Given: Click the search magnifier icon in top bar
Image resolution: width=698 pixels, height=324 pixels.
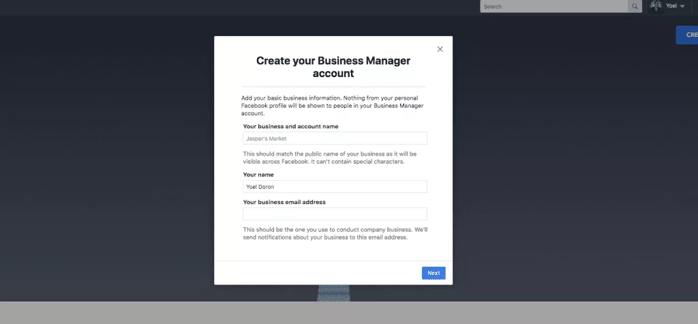Looking at the screenshot, I should click(635, 6).
